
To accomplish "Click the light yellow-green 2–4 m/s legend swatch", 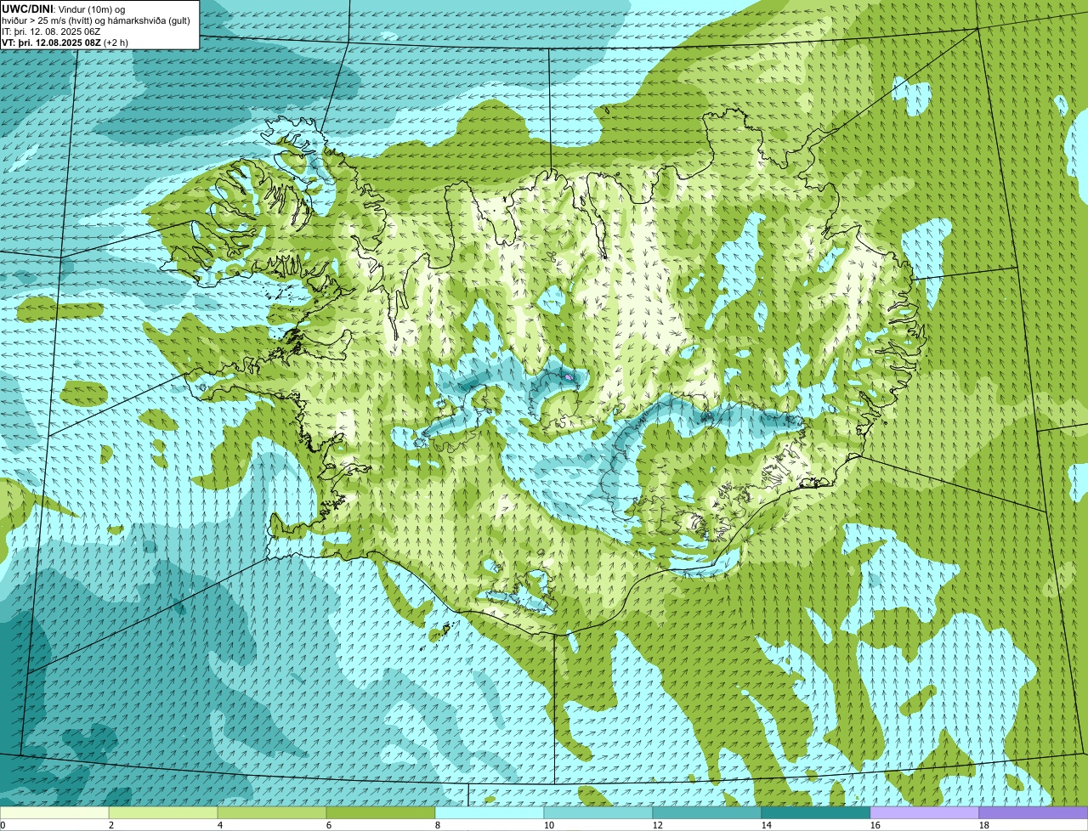I will click(x=163, y=812).
